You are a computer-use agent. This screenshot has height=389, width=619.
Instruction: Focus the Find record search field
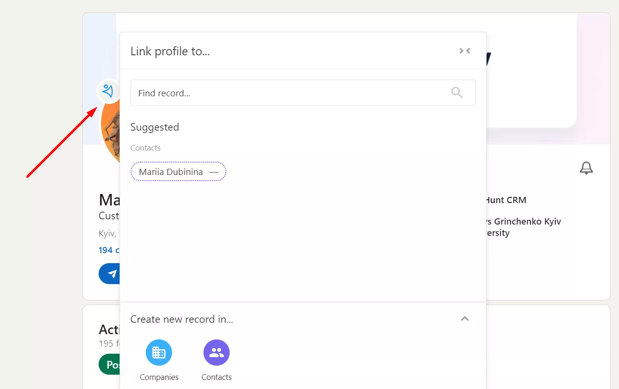point(303,93)
